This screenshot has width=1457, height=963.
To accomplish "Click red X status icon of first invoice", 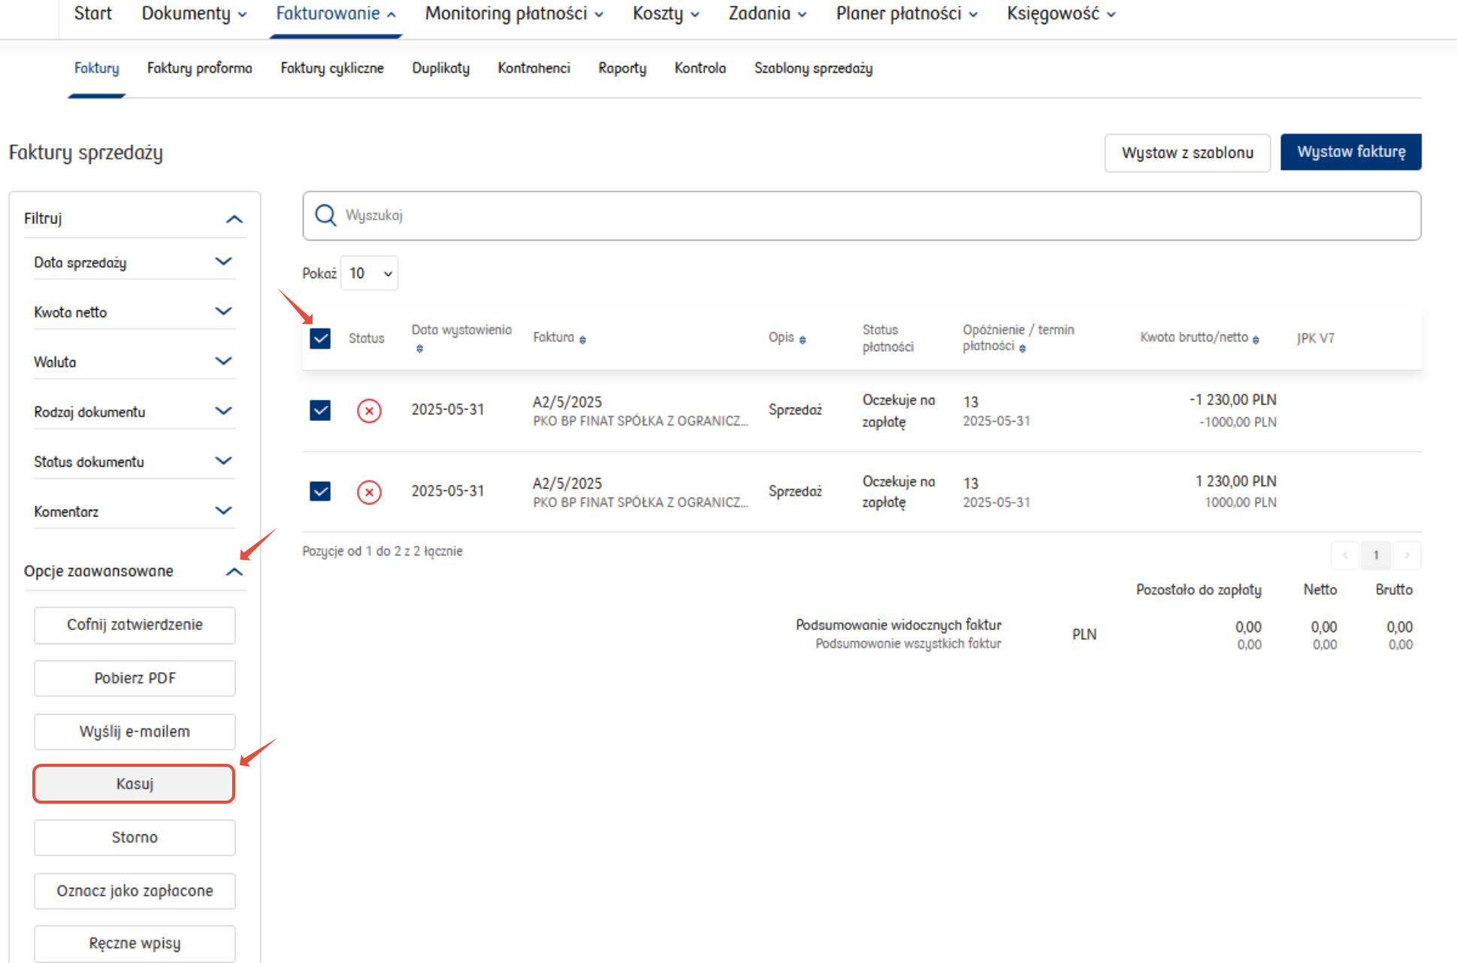I will tap(369, 411).
